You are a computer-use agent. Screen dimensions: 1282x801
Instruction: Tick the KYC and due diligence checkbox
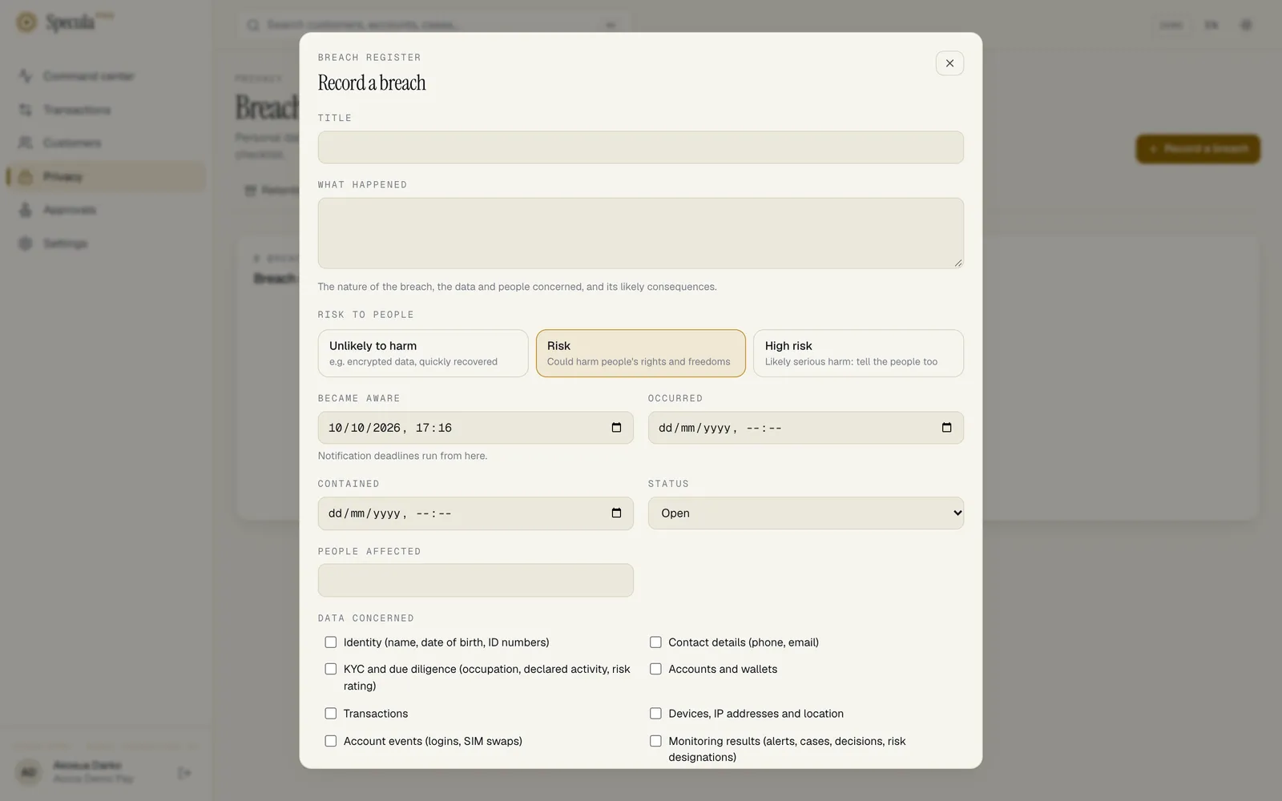[330, 669]
